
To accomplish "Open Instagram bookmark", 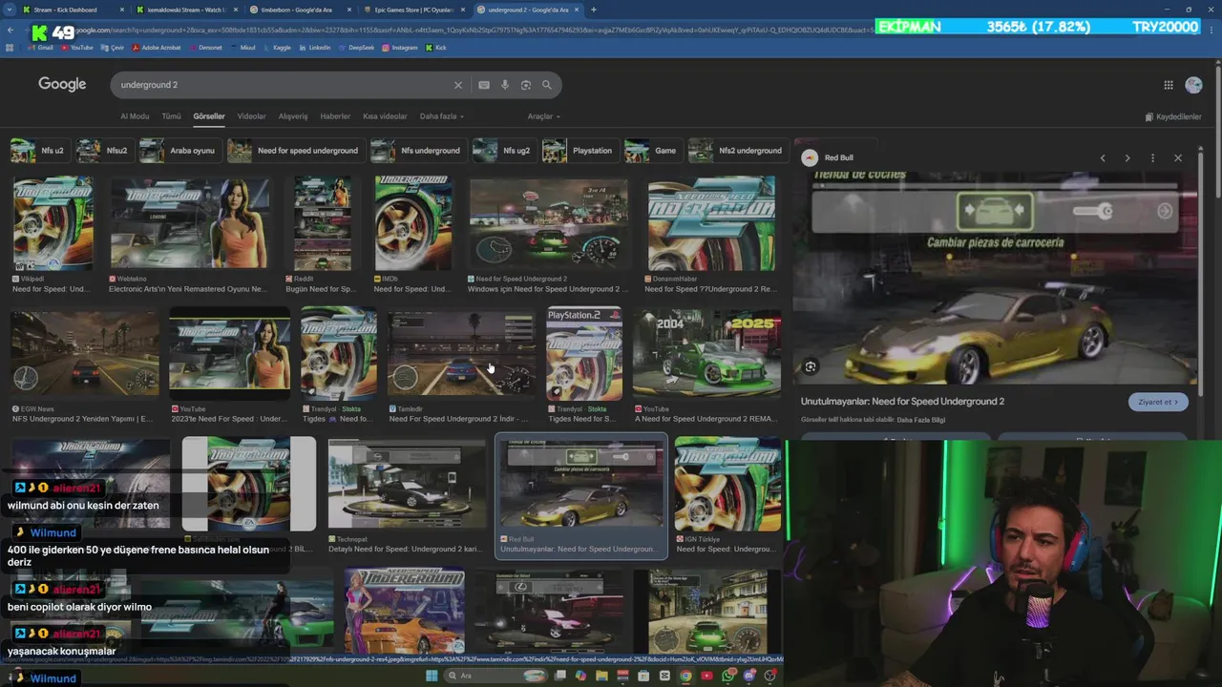I will click(x=399, y=47).
